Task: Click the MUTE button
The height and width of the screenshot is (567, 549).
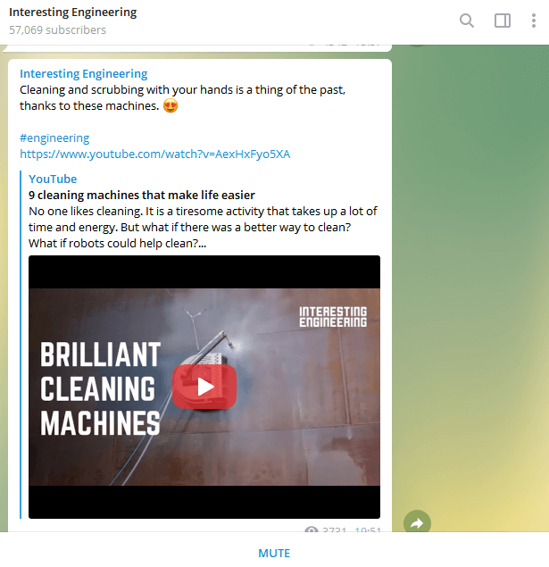Action: click(x=274, y=553)
